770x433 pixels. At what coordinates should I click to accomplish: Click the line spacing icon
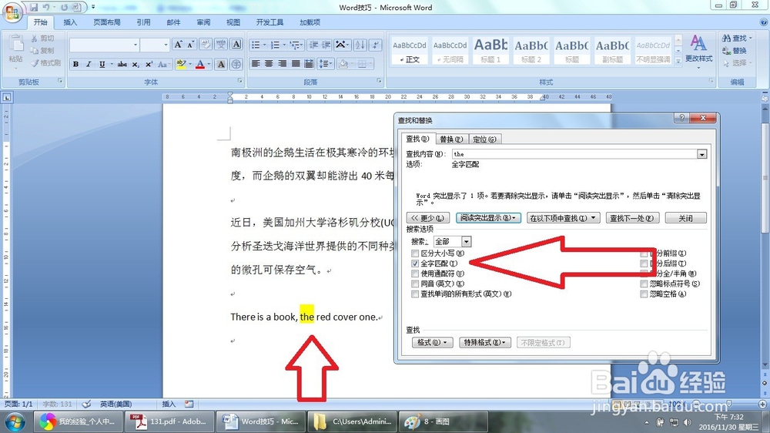click(323, 64)
